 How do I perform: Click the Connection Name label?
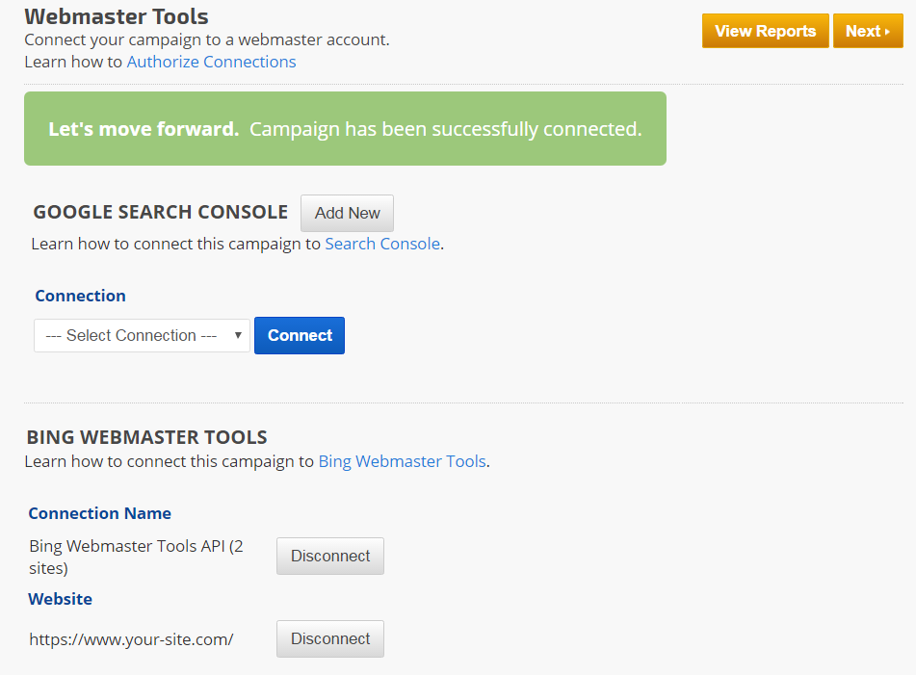[x=99, y=513]
